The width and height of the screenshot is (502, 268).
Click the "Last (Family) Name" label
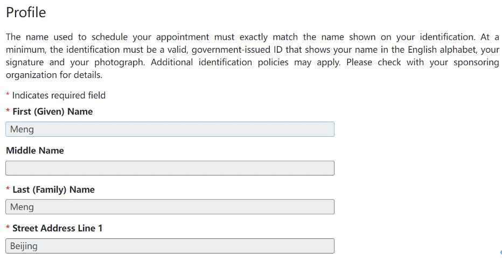pyautogui.click(x=53, y=189)
